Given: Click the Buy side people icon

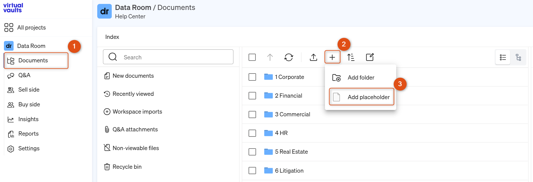Looking at the screenshot, I should pos(11,105).
